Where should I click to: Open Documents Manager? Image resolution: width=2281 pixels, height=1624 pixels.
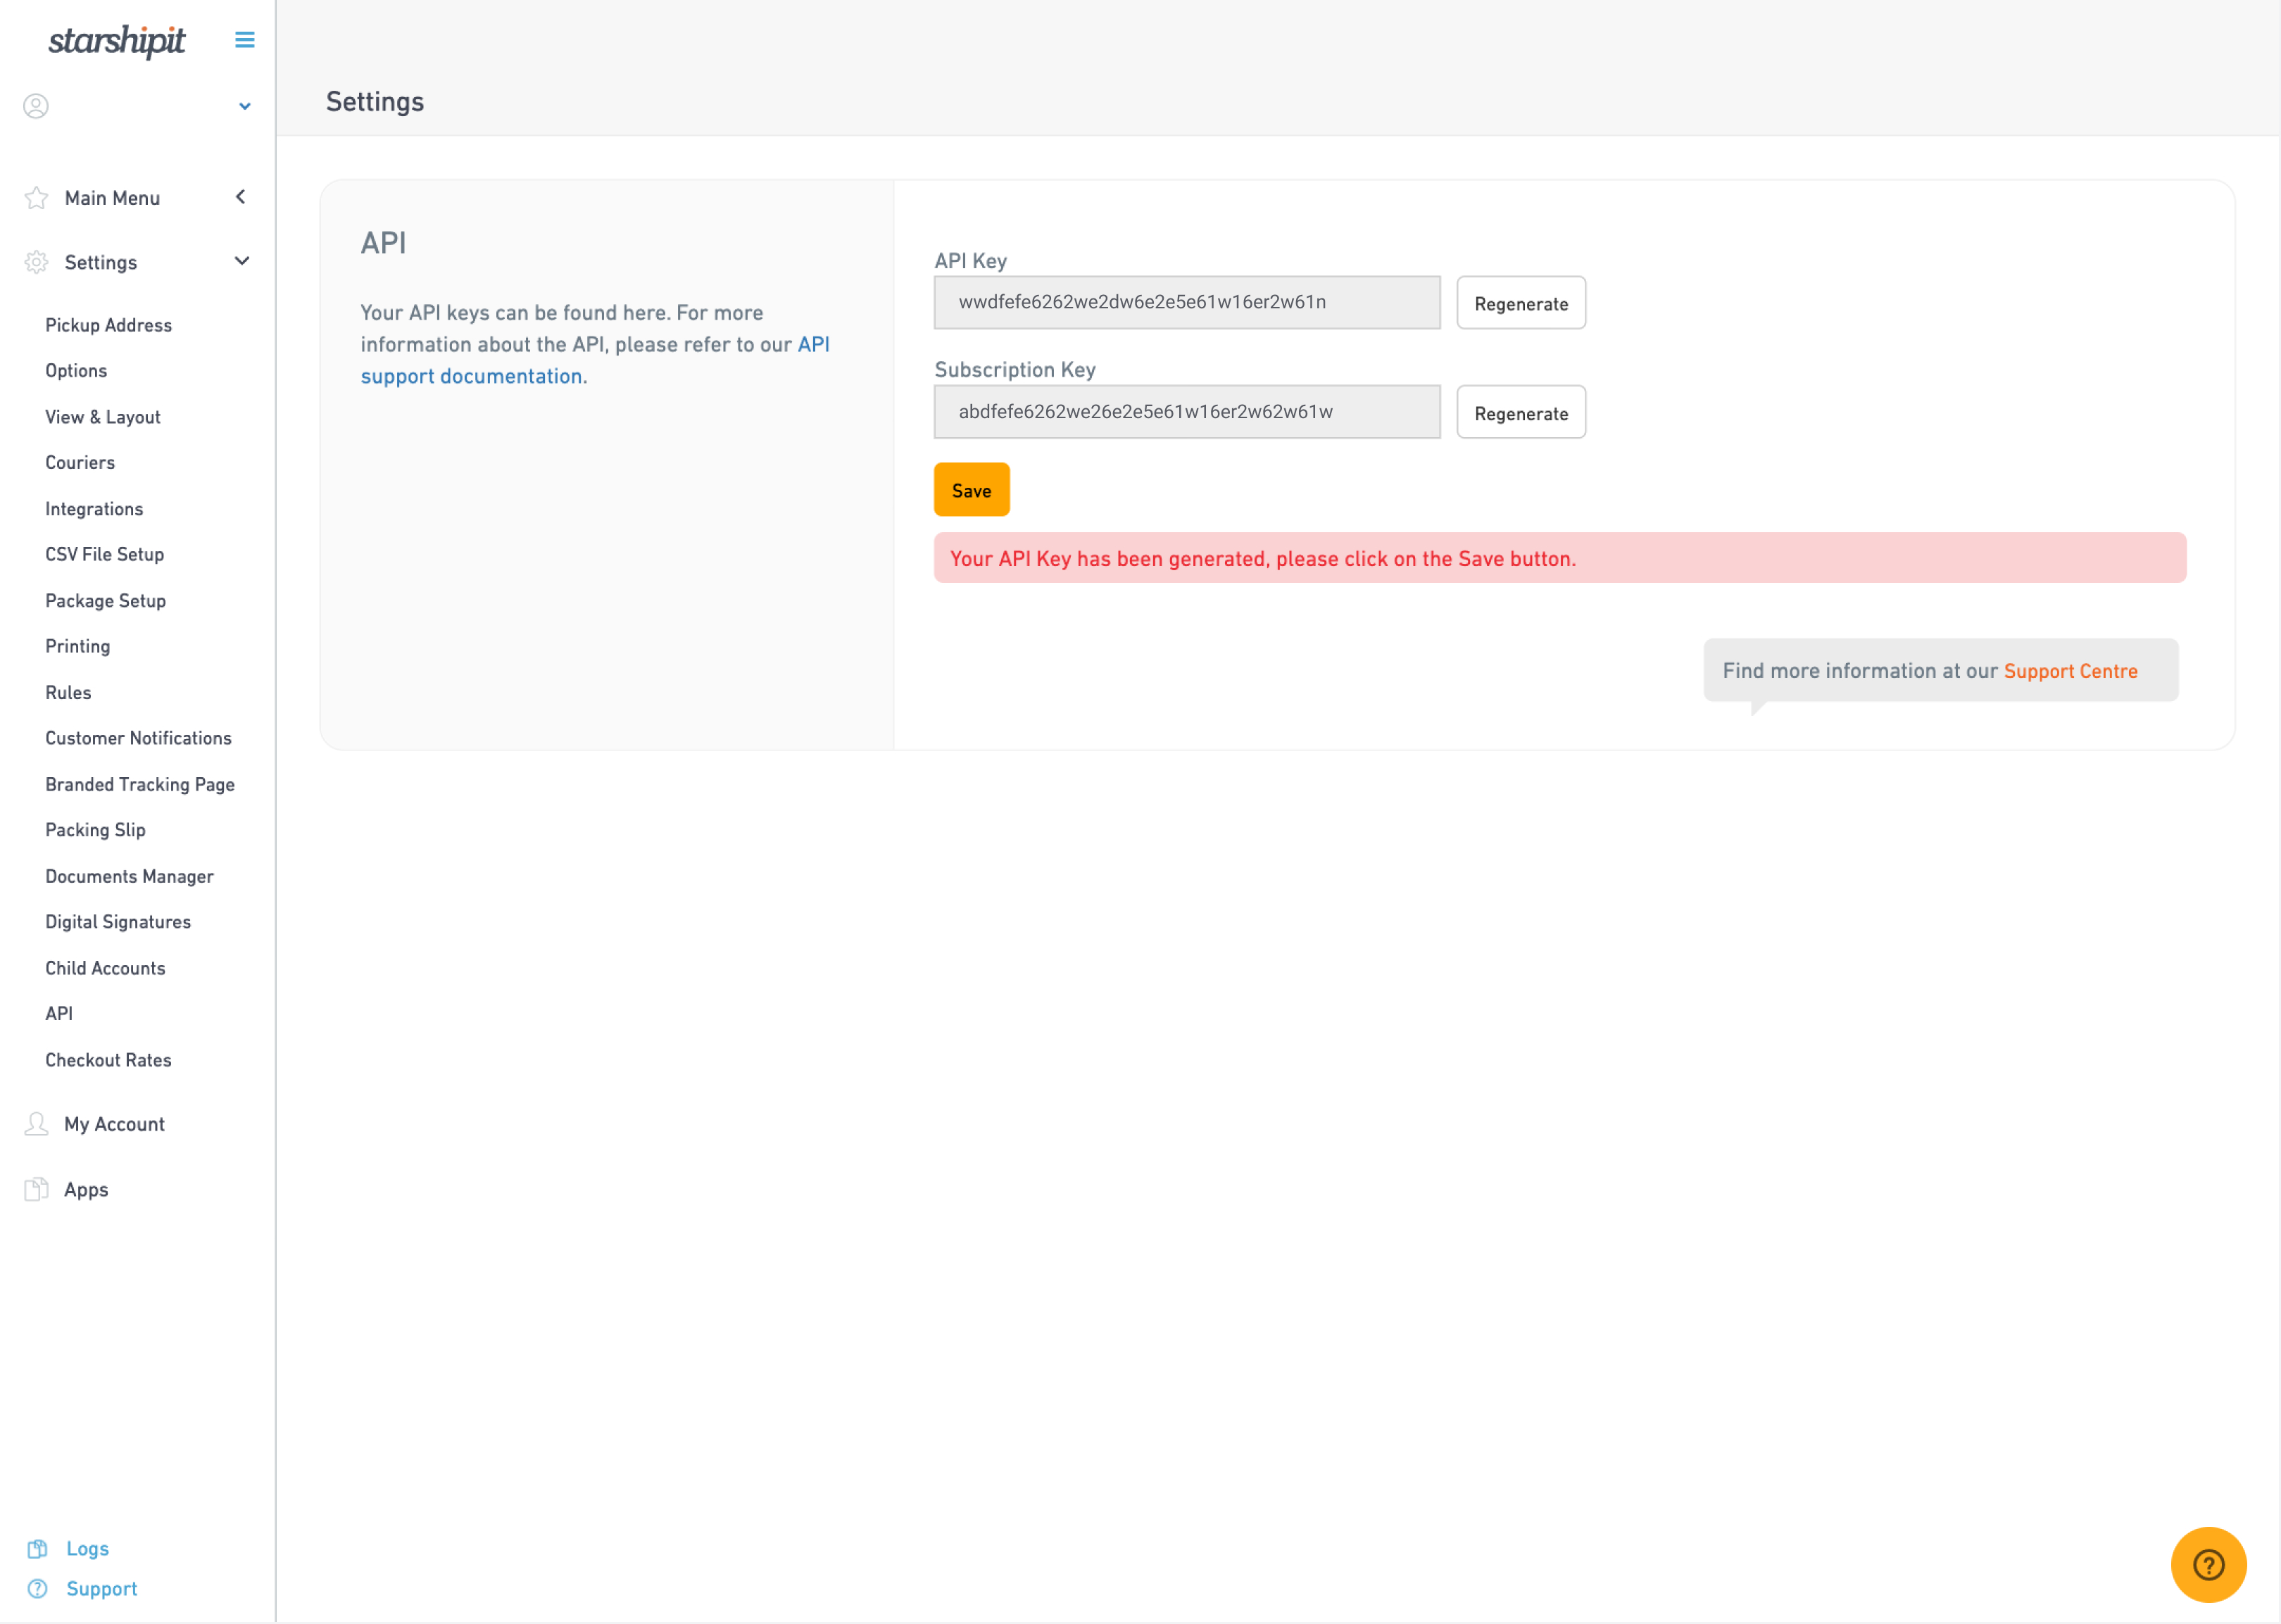click(x=129, y=877)
